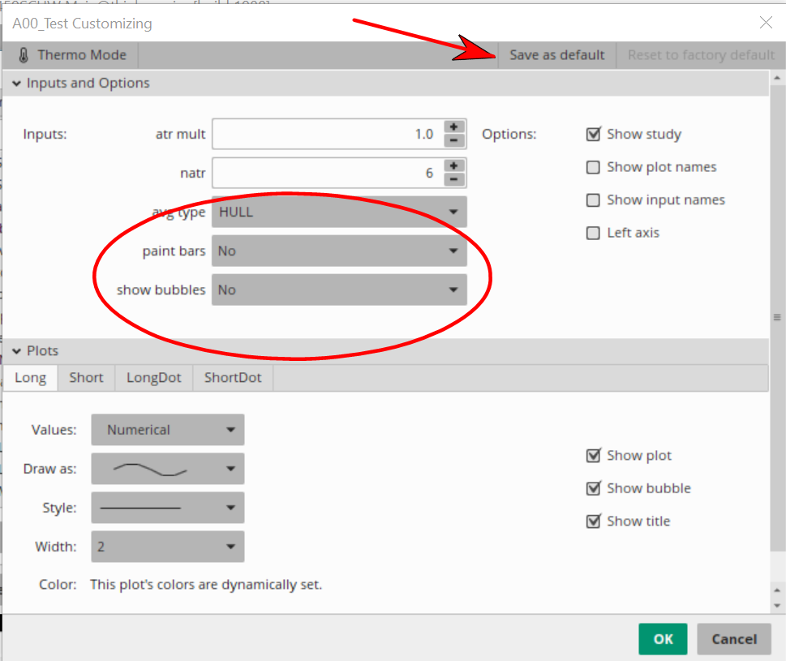The width and height of the screenshot is (786, 661).
Task: Increase natr value with plus button
Action: tap(454, 165)
